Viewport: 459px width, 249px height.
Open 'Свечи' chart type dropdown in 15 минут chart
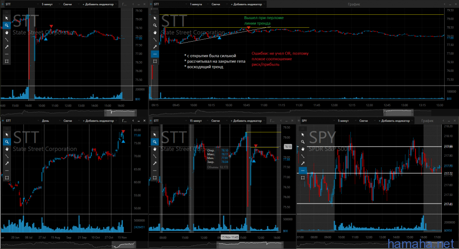pyautogui.click(x=219, y=120)
